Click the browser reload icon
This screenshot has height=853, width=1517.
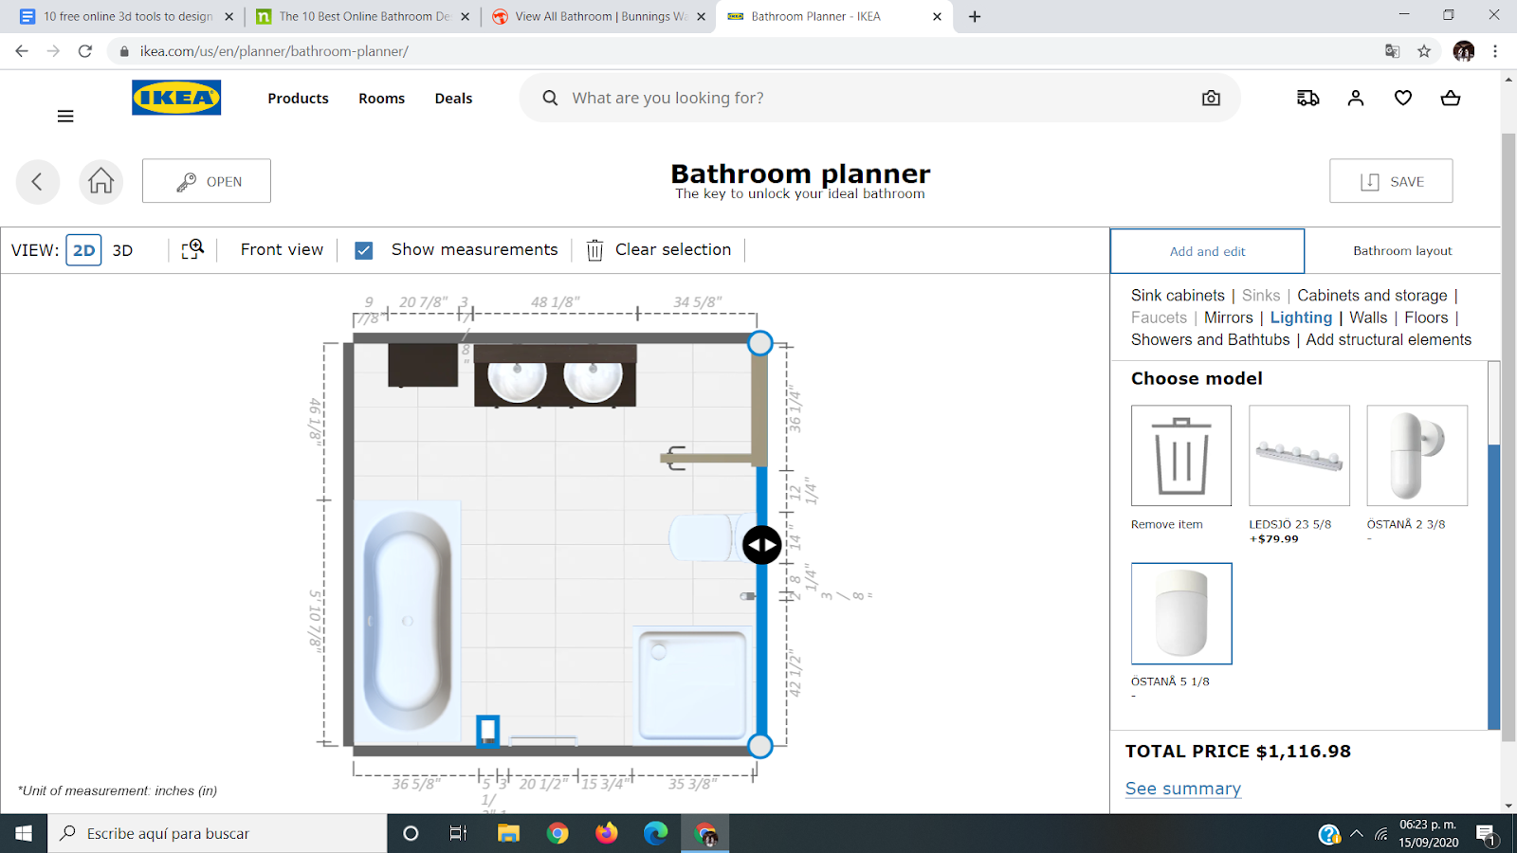click(x=85, y=51)
